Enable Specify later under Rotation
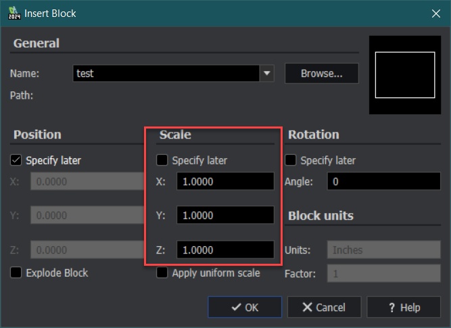This screenshot has height=328, width=451. pos(291,160)
